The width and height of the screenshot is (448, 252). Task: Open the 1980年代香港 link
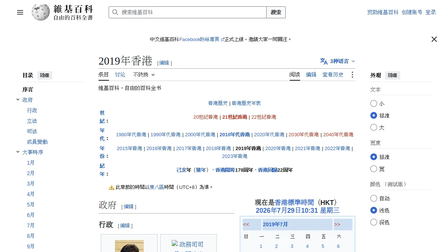[x=131, y=134]
